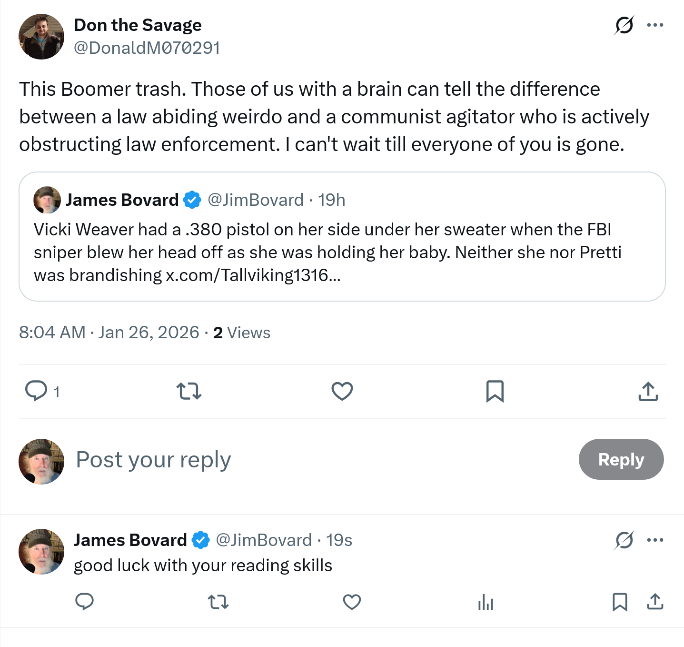Click the Grok icon on Don's post
The image size is (684, 647).
[624, 25]
